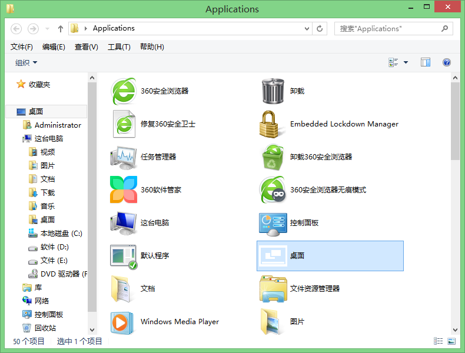The image size is (465, 353).
Task: Expand the change view options dropdown arrow
Action: pyautogui.click(x=406, y=62)
